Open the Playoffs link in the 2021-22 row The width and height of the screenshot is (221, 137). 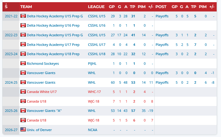[162, 16]
